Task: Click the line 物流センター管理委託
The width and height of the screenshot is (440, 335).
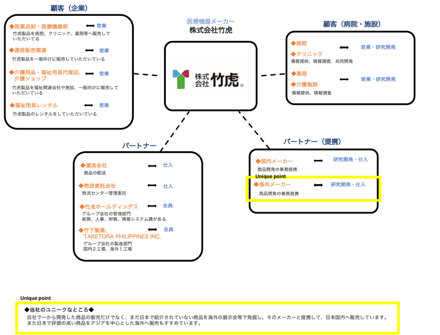Action: point(104,193)
